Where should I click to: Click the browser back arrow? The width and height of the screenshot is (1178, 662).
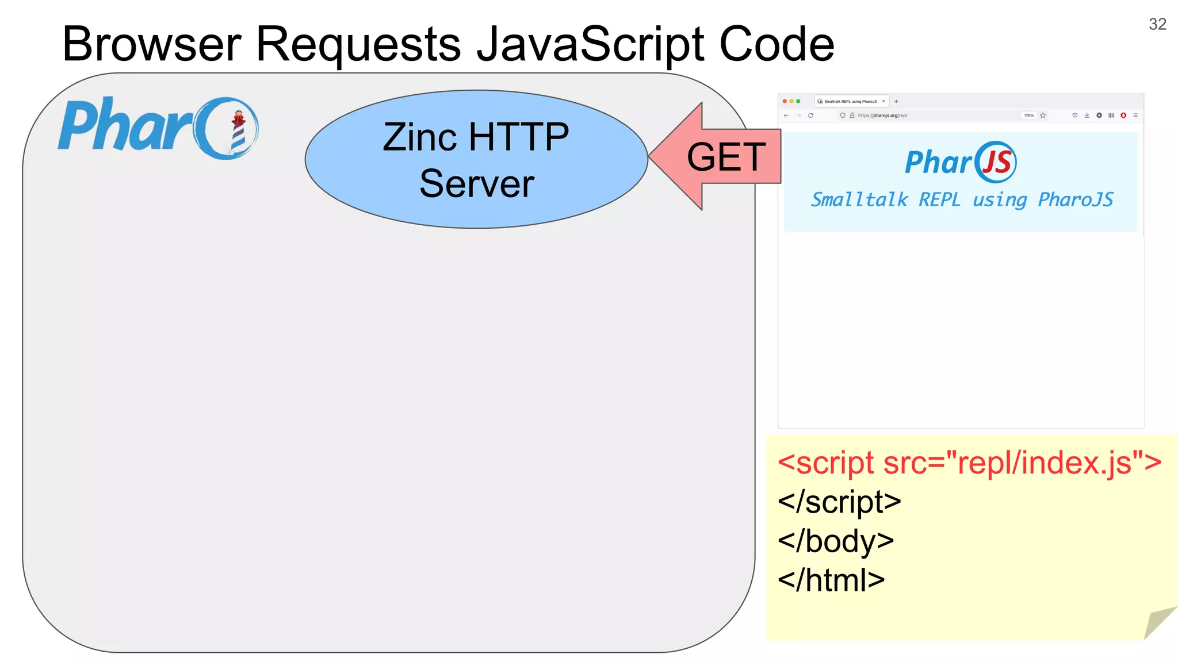click(x=786, y=116)
